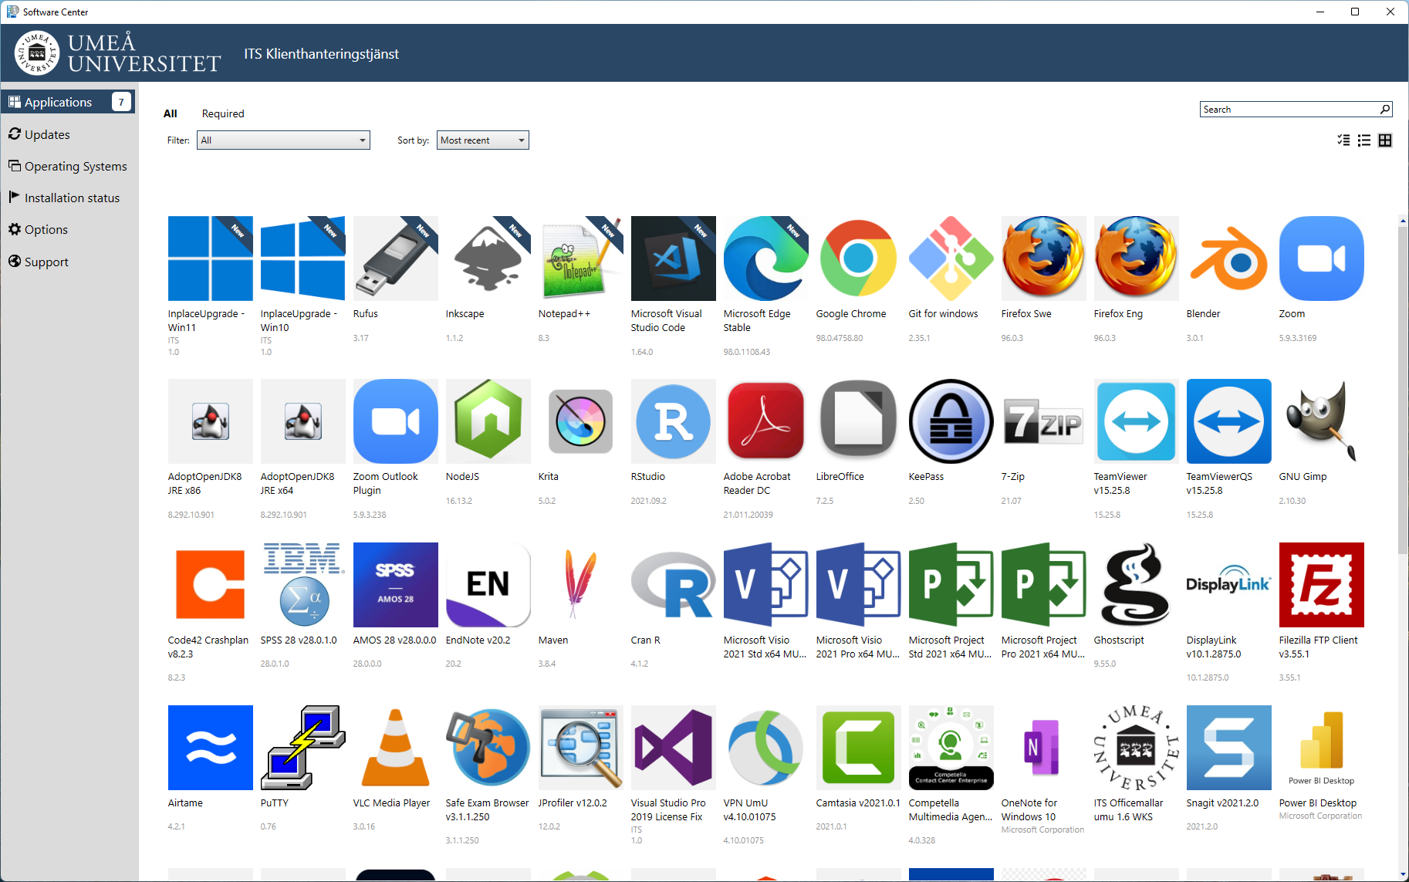Open the Safe Exam Browser icon

click(x=488, y=748)
